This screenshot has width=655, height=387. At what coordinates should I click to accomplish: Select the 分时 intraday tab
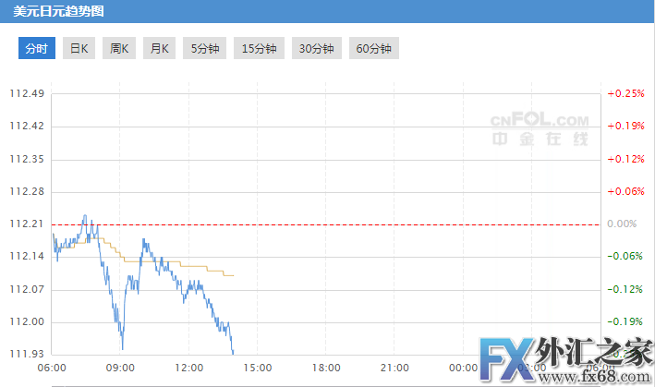tap(37, 49)
